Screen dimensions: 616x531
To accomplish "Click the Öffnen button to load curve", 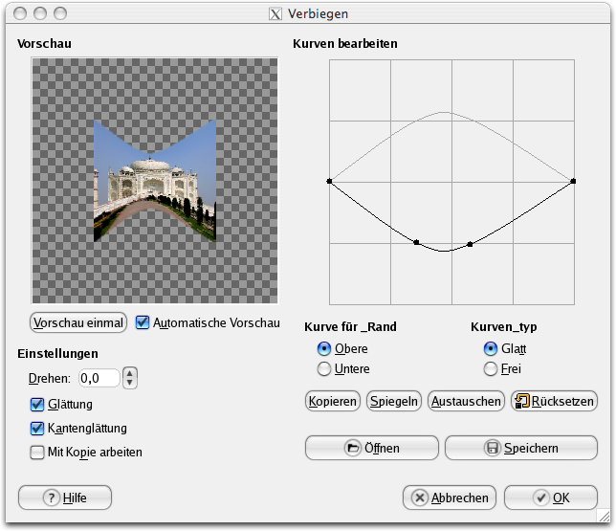I will click(371, 448).
